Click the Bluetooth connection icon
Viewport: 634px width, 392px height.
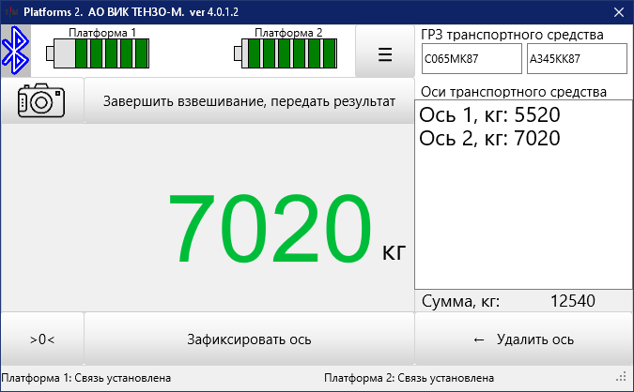(14, 51)
